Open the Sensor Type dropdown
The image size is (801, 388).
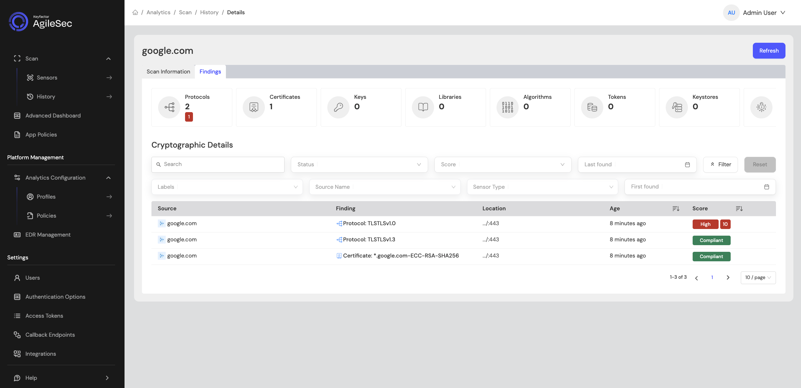(542, 187)
